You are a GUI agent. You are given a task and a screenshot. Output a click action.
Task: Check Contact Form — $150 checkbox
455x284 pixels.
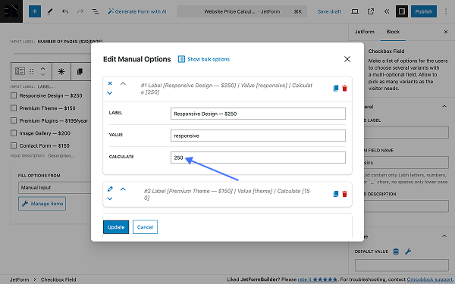pos(14,145)
